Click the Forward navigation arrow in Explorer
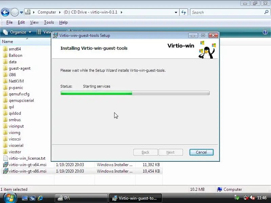Screen dimensions: 271x203 (15, 12)
